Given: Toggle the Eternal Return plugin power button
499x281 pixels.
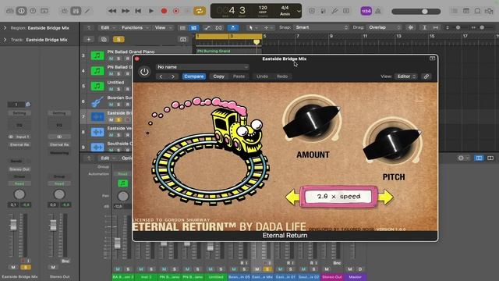Looking at the screenshot, I should coord(144,72).
